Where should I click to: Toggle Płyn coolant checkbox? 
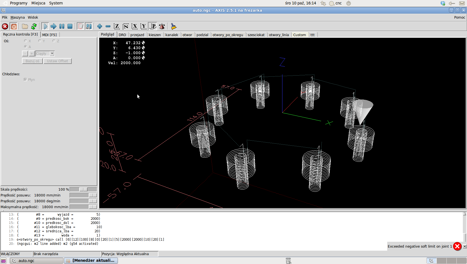coord(25,79)
